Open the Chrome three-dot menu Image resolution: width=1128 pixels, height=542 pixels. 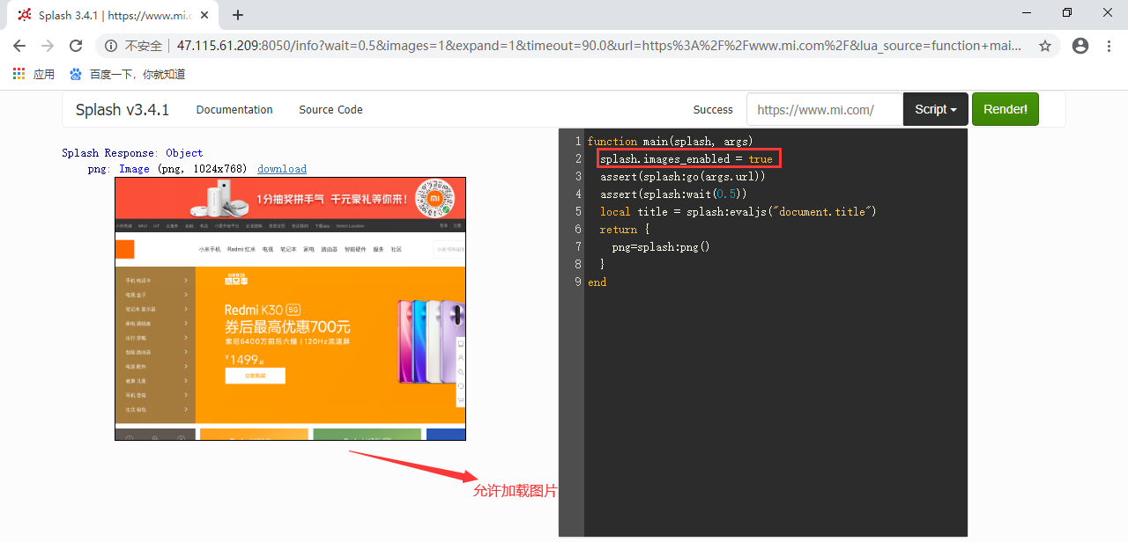(x=1109, y=46)
